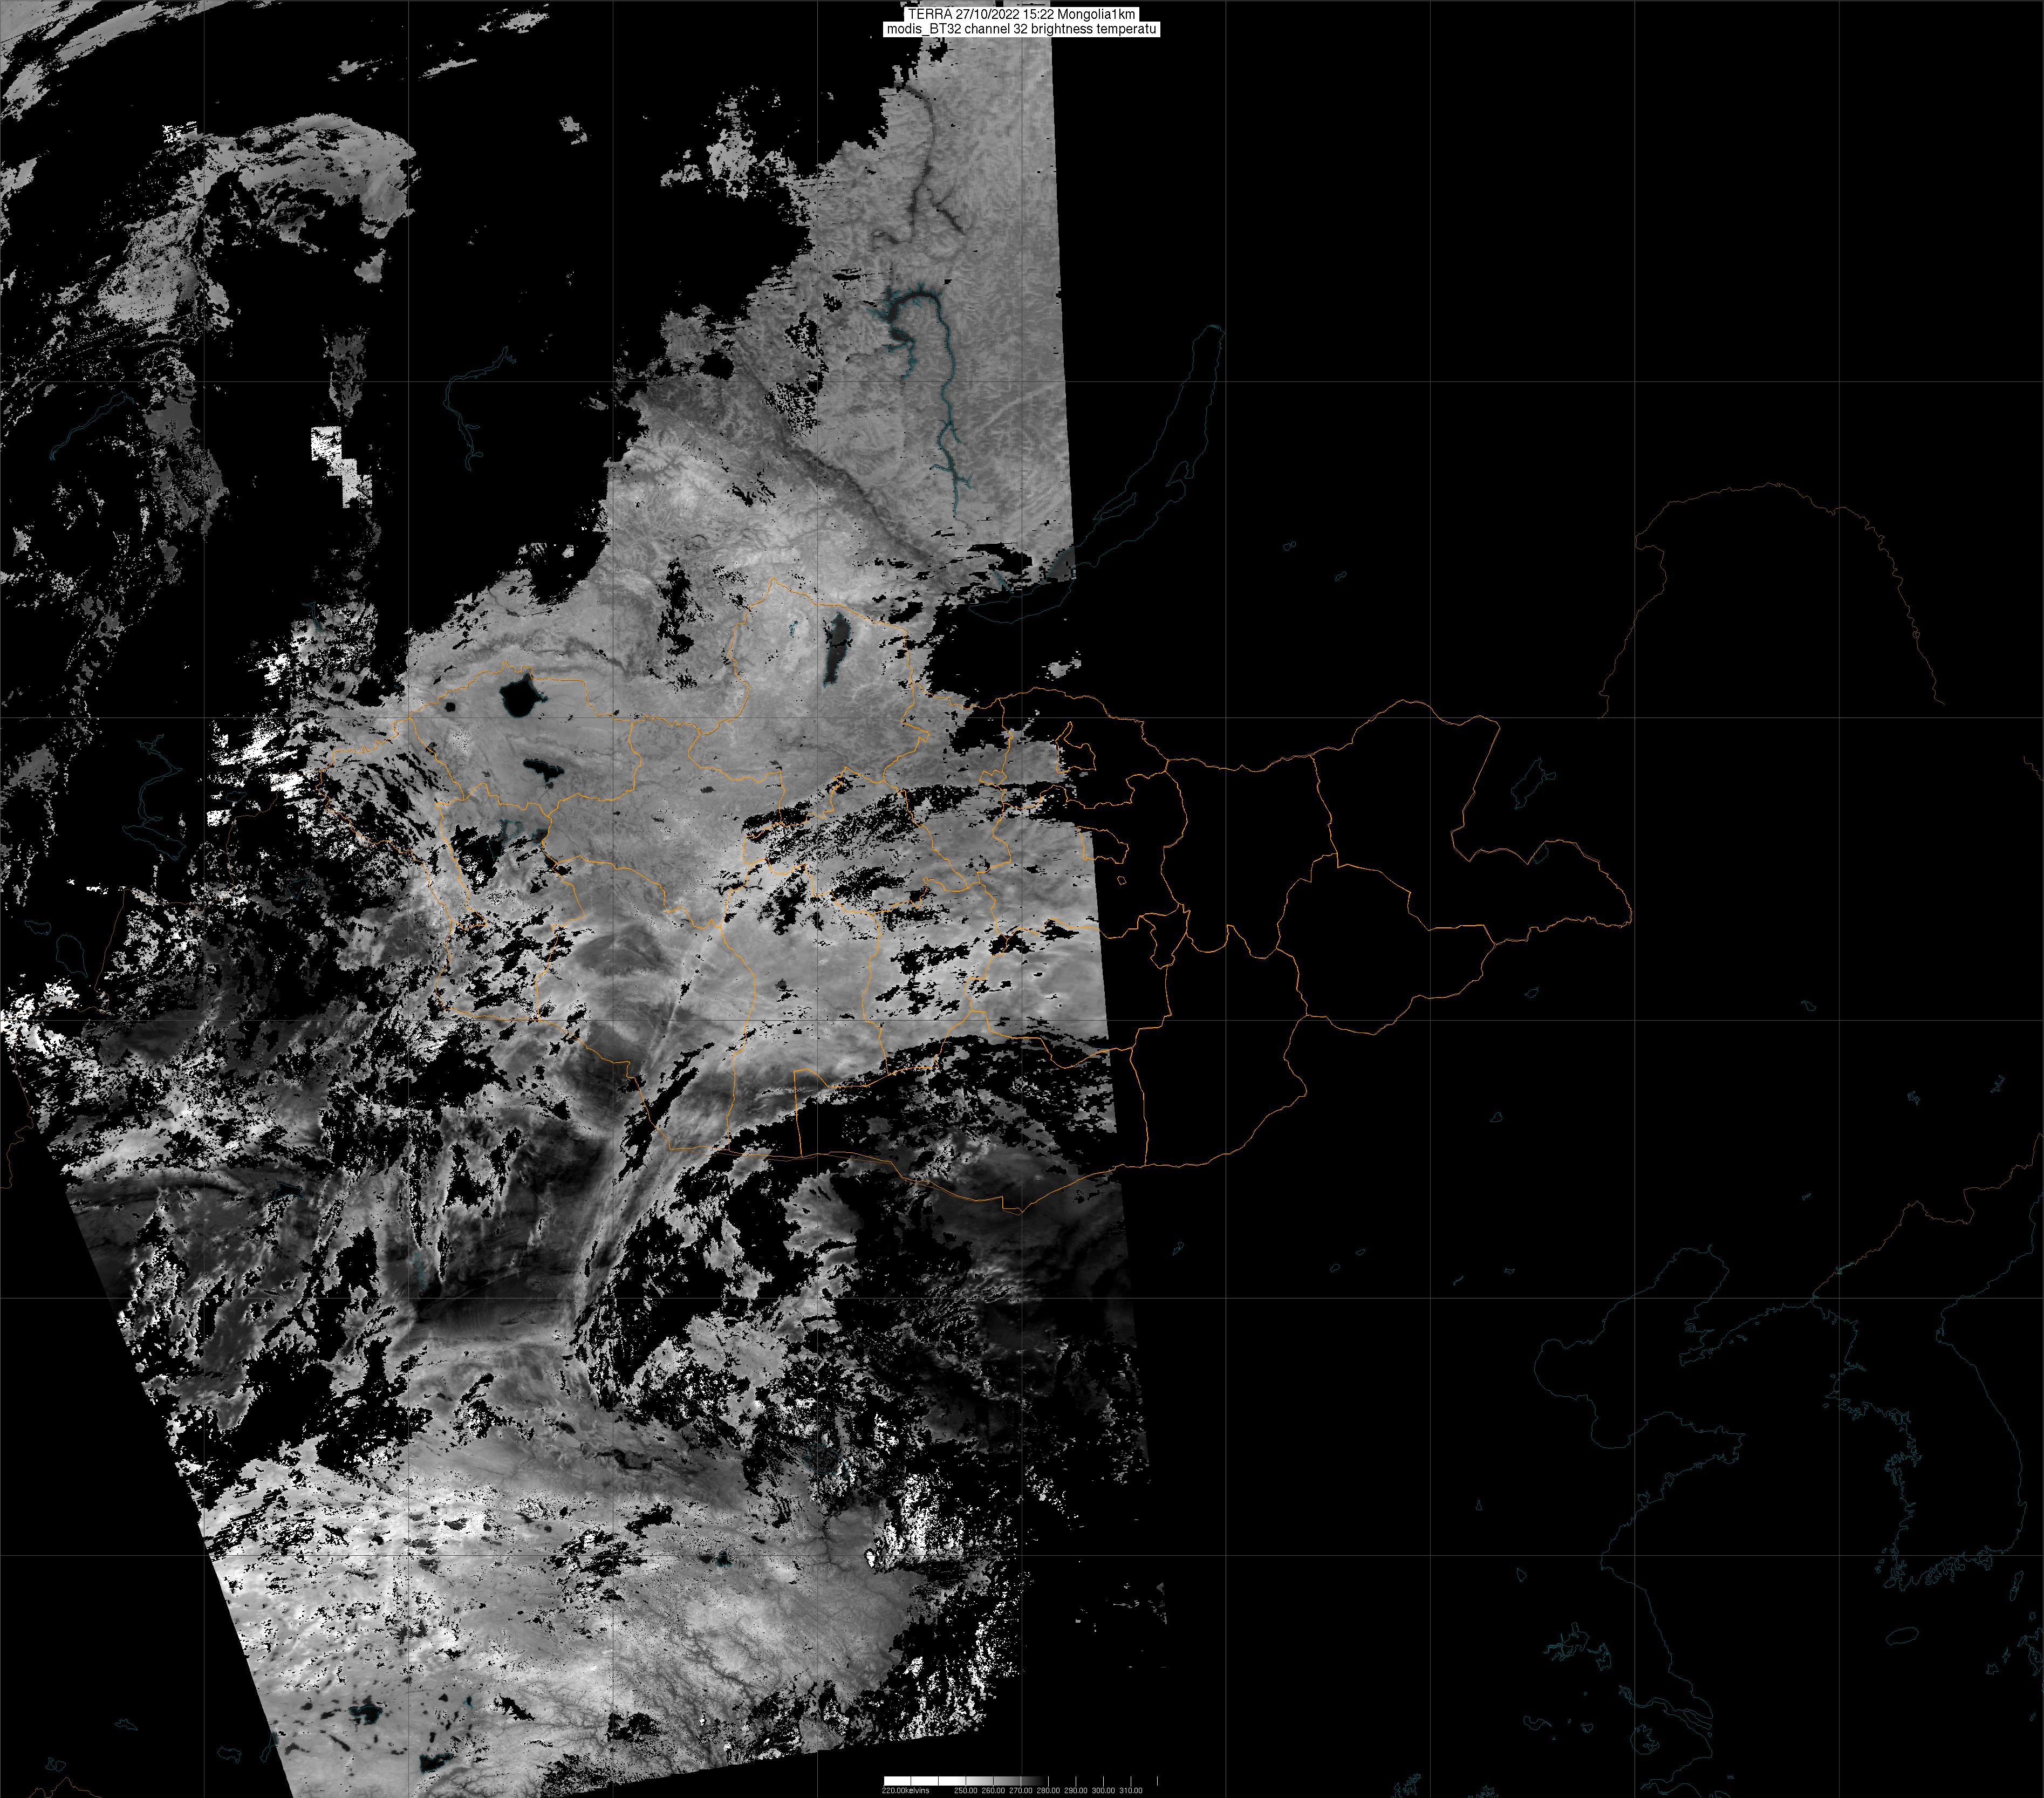Click the 290.00 legend label
The width and height of the screenshot is (2044, 1798).
[1076, 1790]
